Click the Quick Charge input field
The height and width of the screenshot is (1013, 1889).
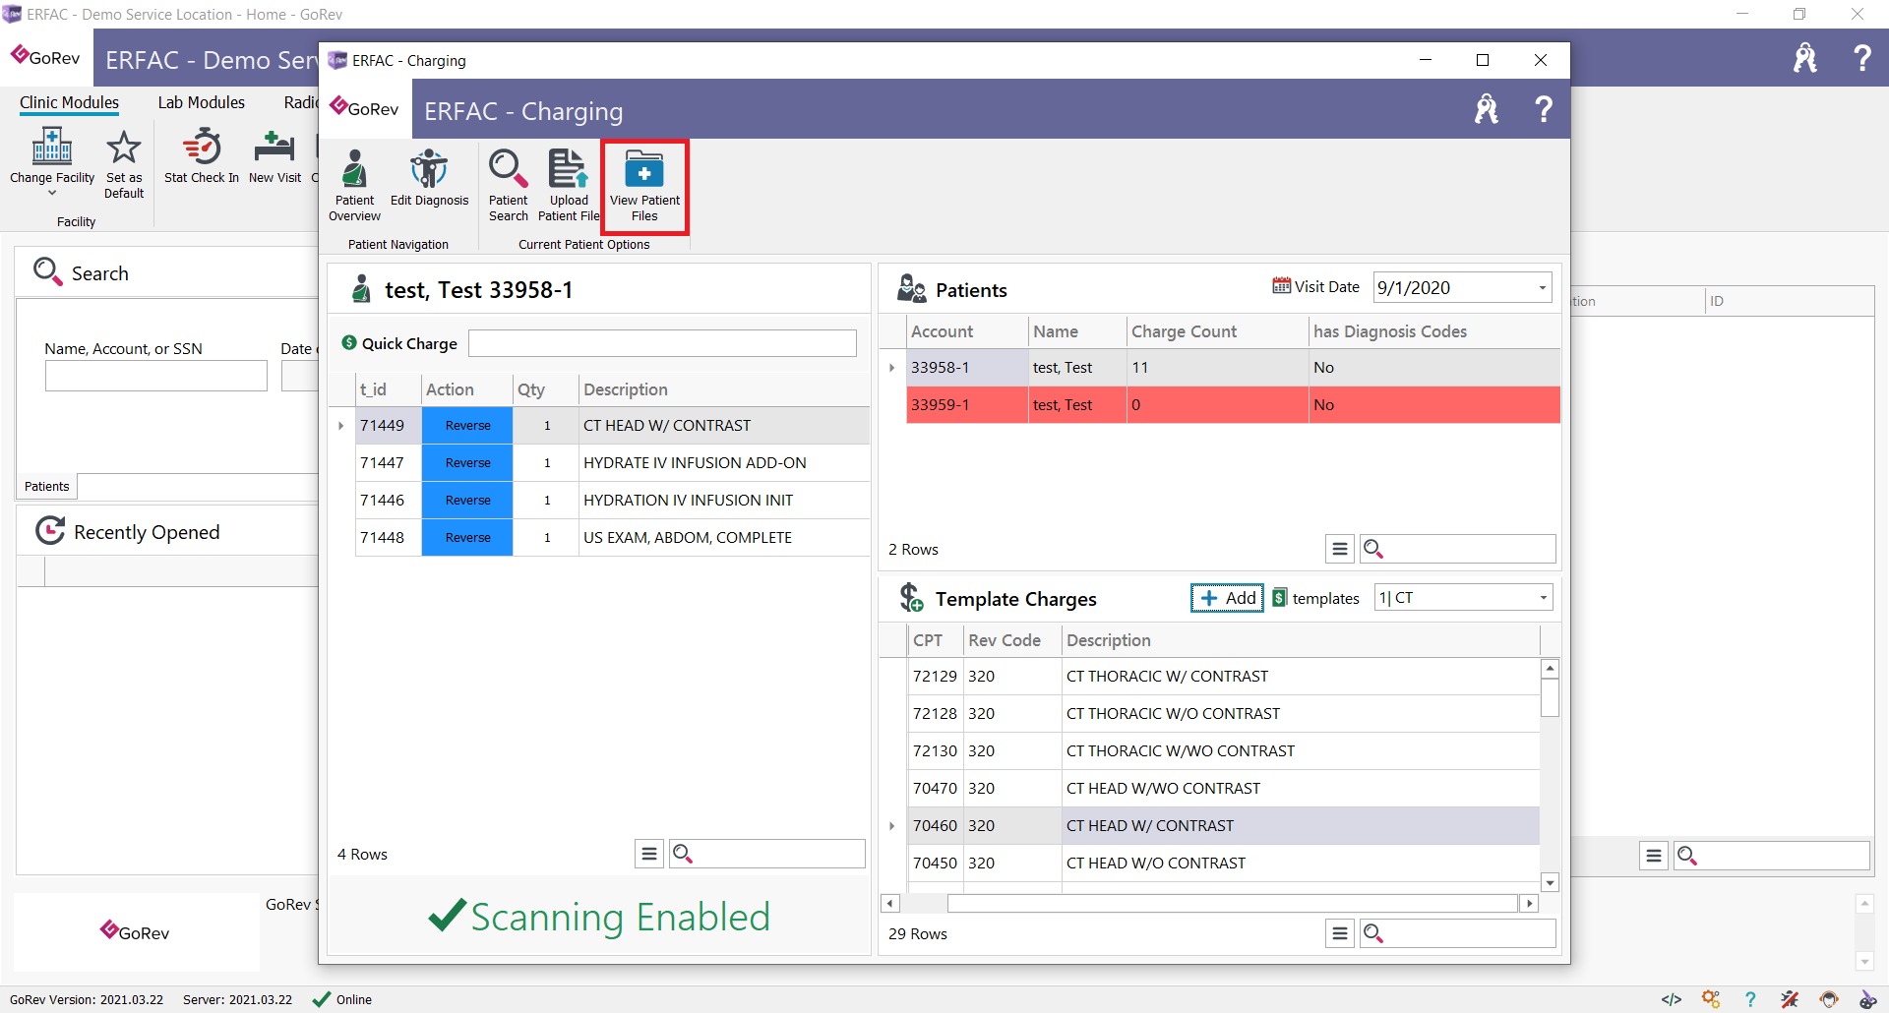662,343
